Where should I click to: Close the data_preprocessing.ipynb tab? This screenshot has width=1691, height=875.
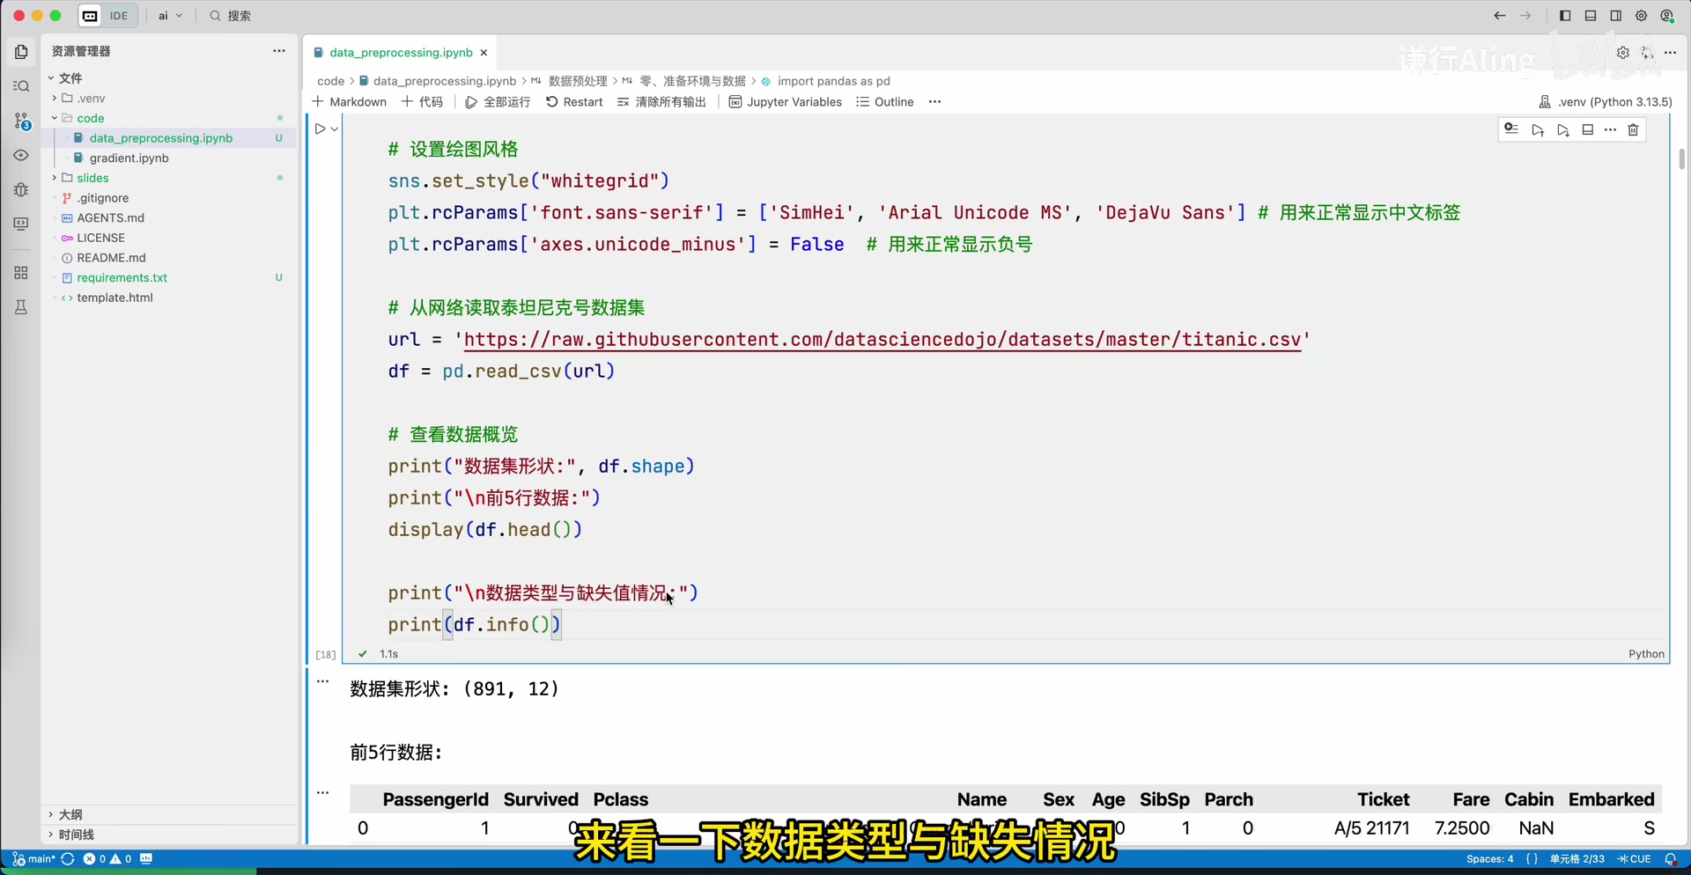click(x=484, y=53)
